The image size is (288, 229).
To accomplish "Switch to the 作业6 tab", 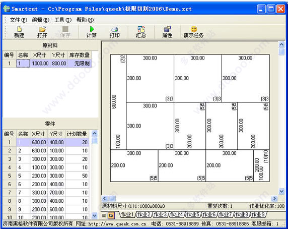I will tap(209, 214).
